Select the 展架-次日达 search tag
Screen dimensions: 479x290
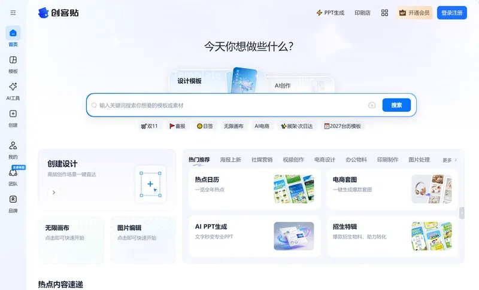tap(296, 126)
